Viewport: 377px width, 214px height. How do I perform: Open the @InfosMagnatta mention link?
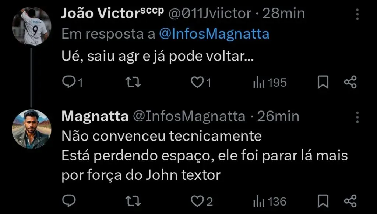click(214, 34)
